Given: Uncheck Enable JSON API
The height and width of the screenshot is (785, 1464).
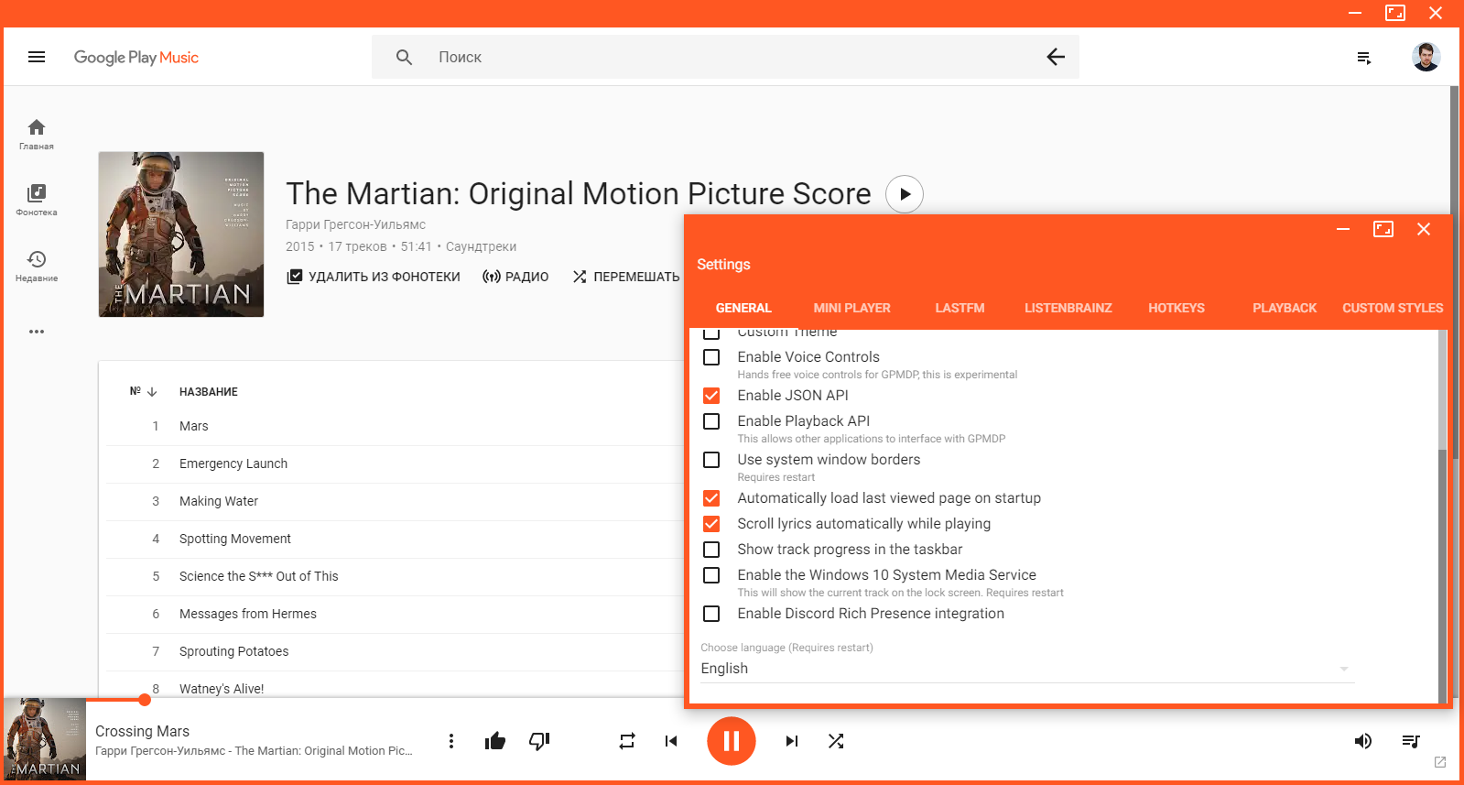Looking at the screenshot, I should [711, 396].
